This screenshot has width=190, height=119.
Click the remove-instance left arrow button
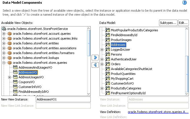pyautogui.click(x=95, y=65)
